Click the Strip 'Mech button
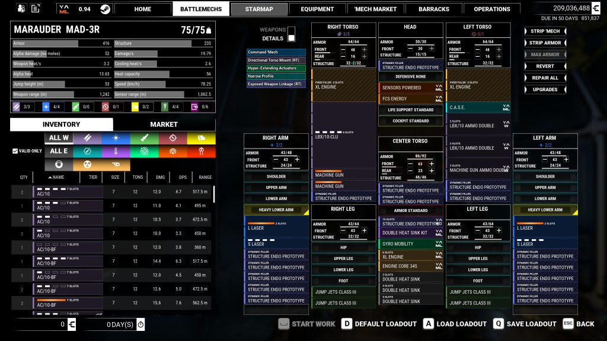This screenshot has height=341, width=607. click(x=544, y=31)
